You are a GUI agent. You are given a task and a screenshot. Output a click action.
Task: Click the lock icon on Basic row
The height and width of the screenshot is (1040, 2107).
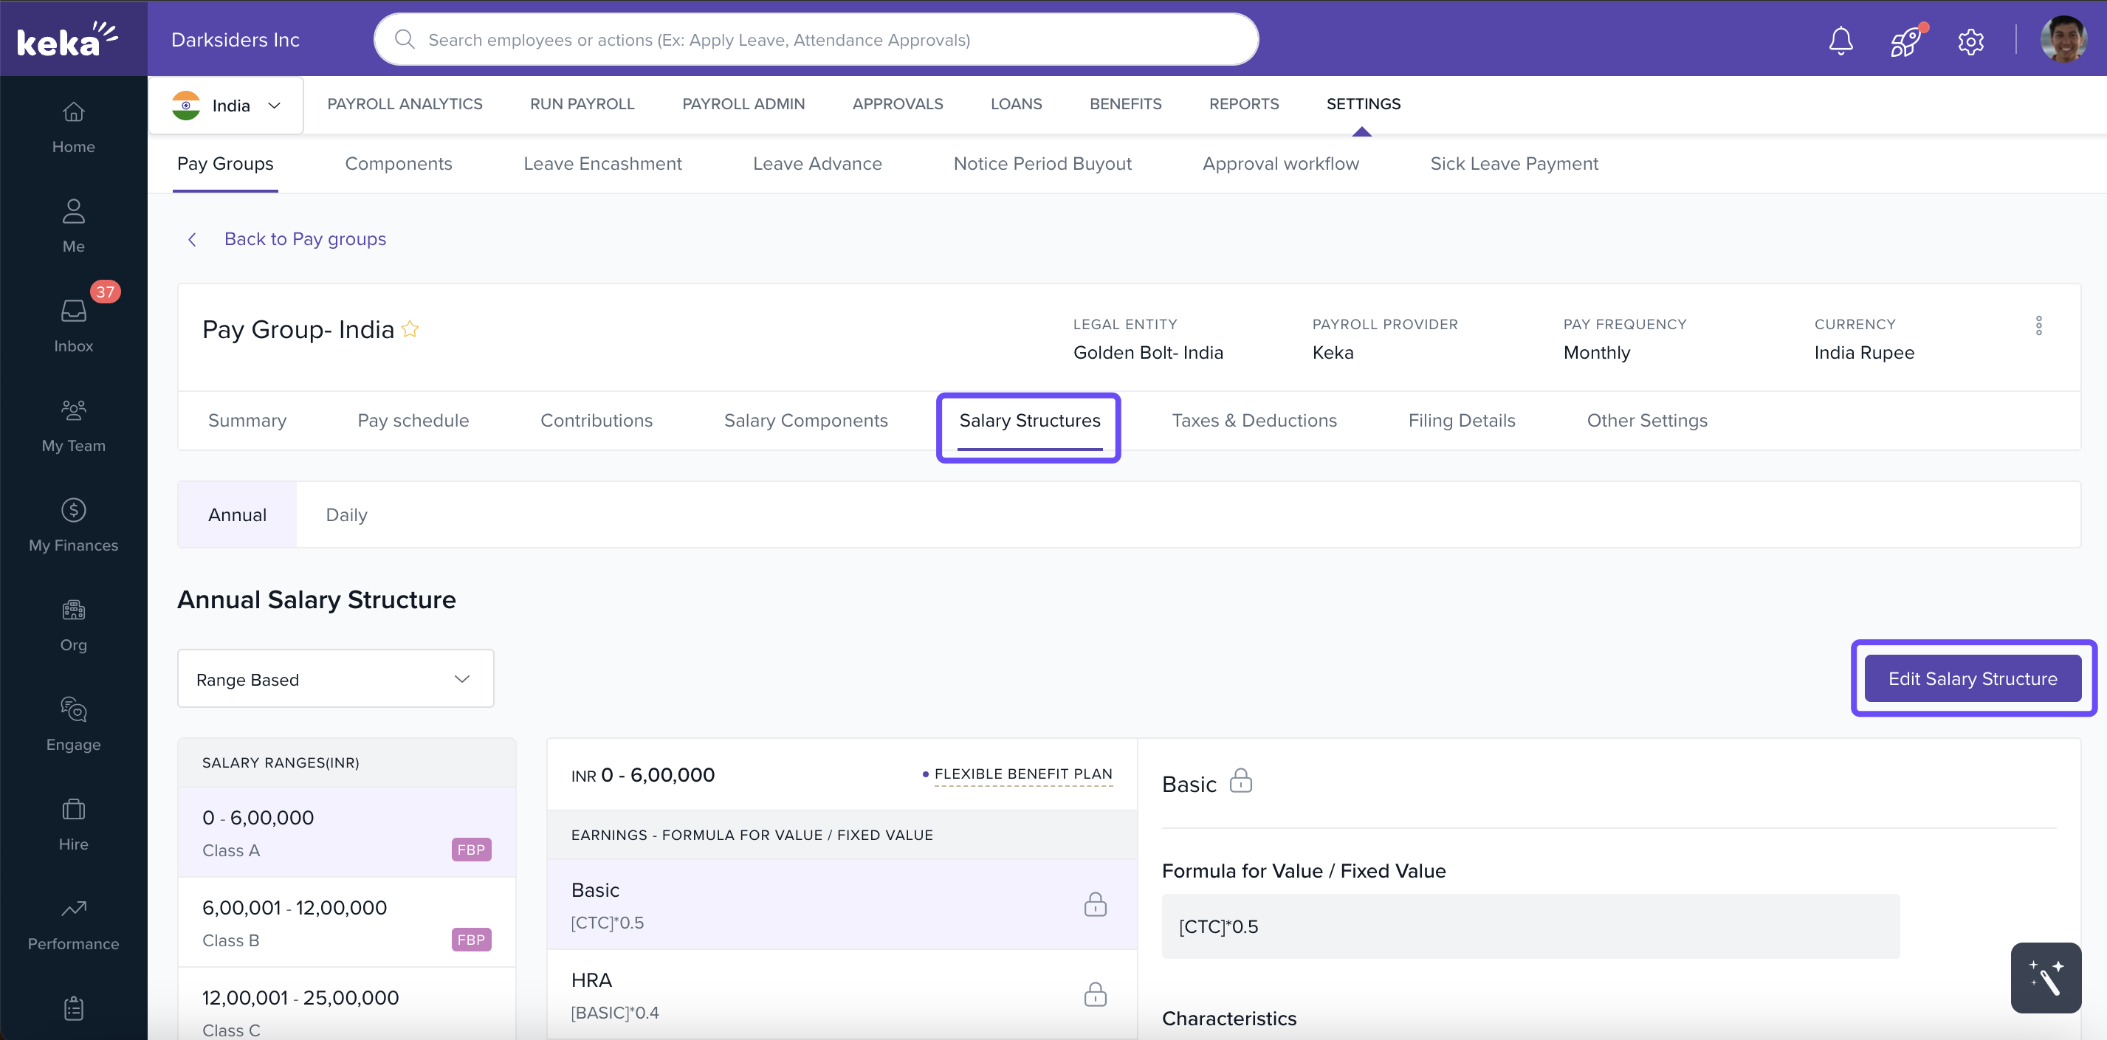tap(1094, 904)
